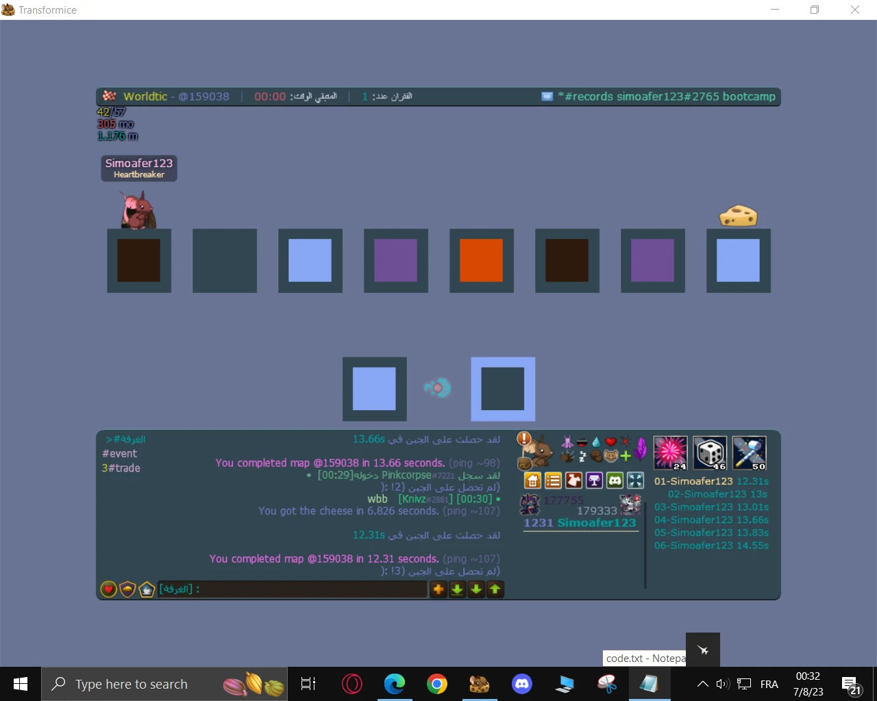Click the red heart friends badge
This screenshot has width=877, height=701.
pos(108,589)
